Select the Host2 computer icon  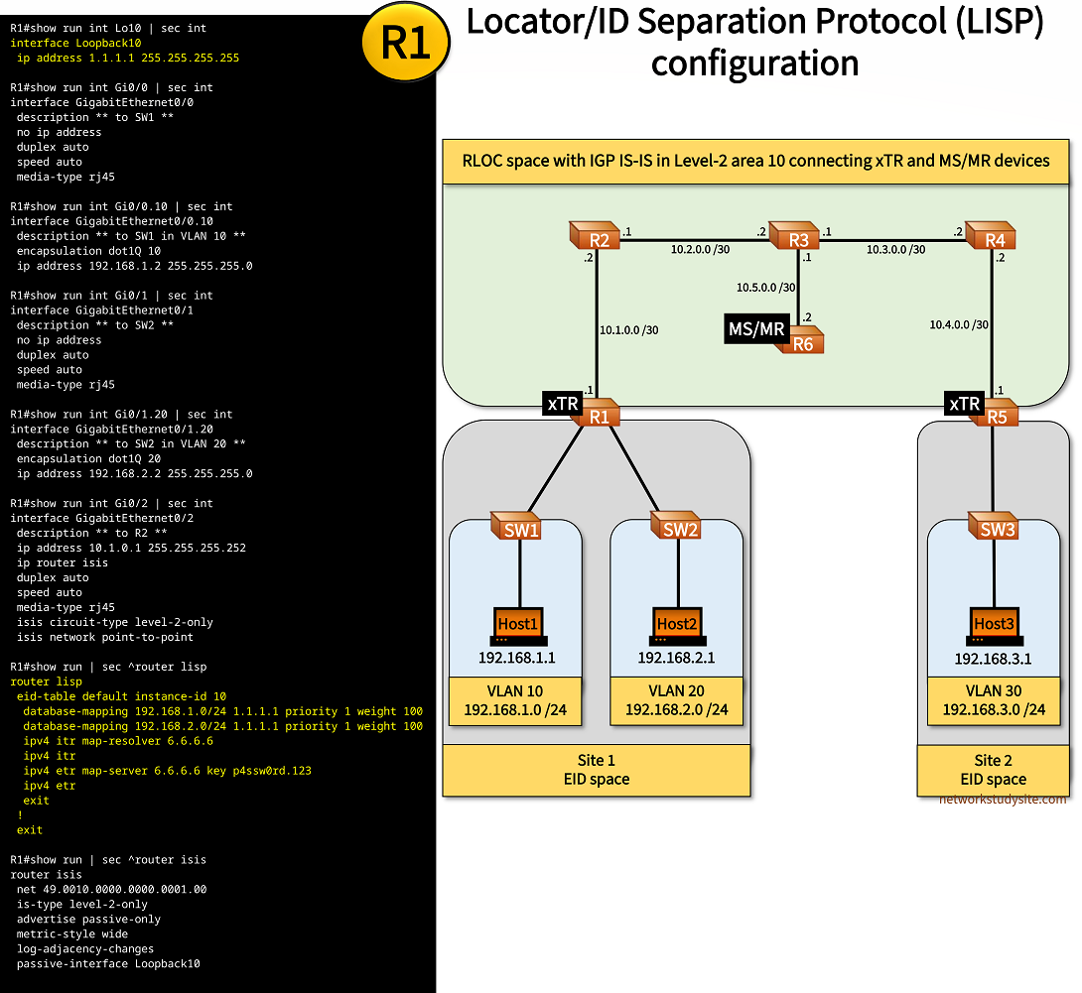click(x=677, y=625)
